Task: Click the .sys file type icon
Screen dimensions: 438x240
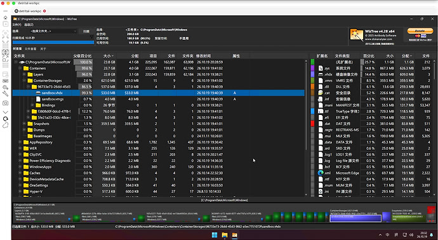Action: click(x=321, y=68)
